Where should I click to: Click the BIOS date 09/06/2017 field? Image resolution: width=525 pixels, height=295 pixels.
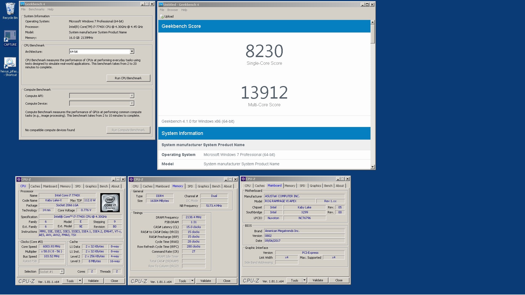[304, 241]
